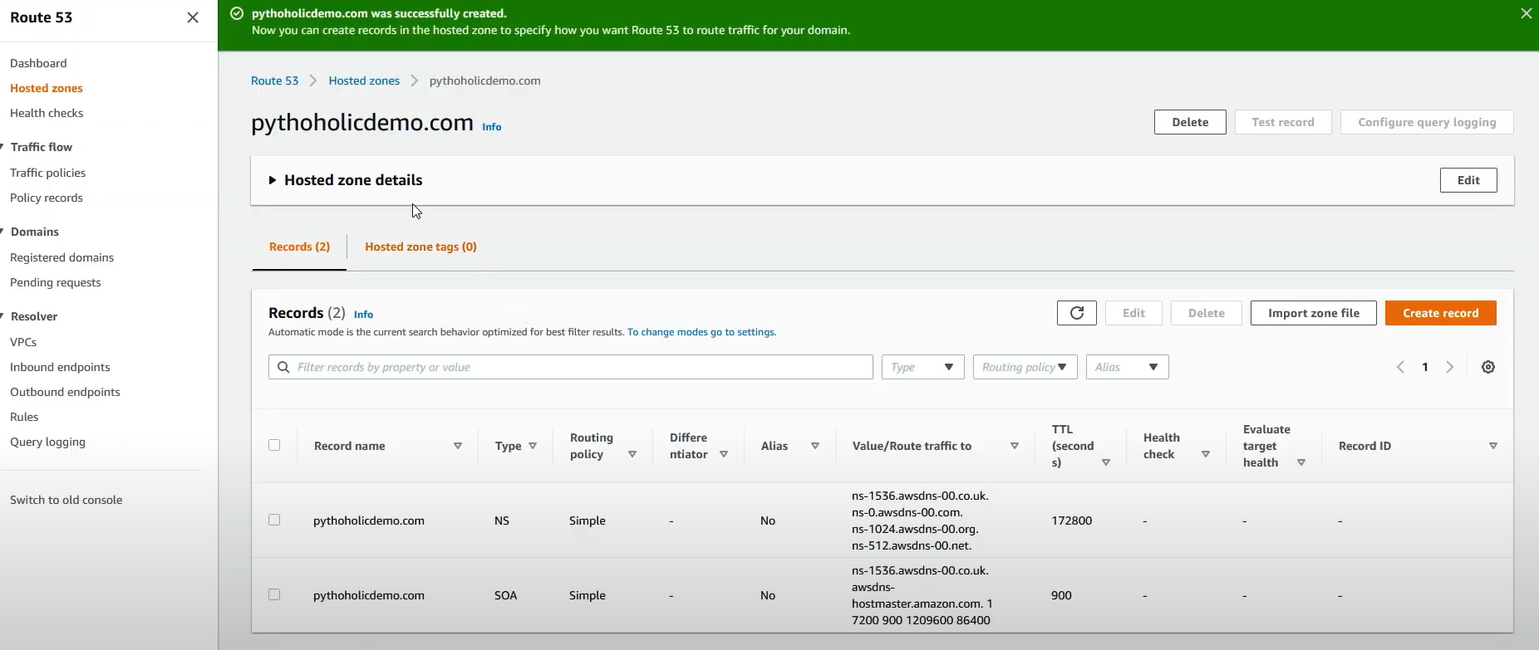Open Dashboard in sidebar
The height and width of the screenshot is (650, 1539).
[38, 63]
